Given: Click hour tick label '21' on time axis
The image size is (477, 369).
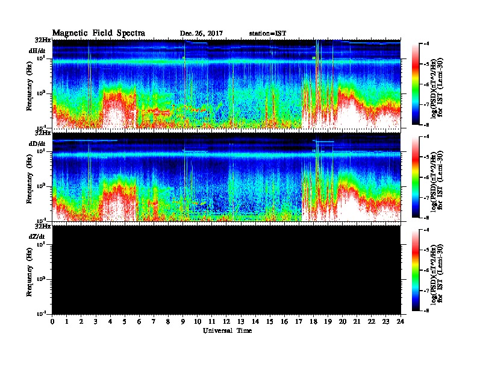Looking at the screenshot, I should 357,322.
